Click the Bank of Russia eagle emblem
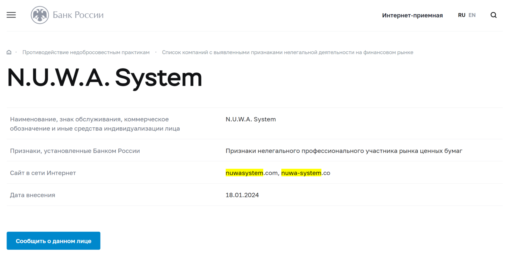Image resolution: width=515 pixels, height=262 pixels. tap(40, 15)
